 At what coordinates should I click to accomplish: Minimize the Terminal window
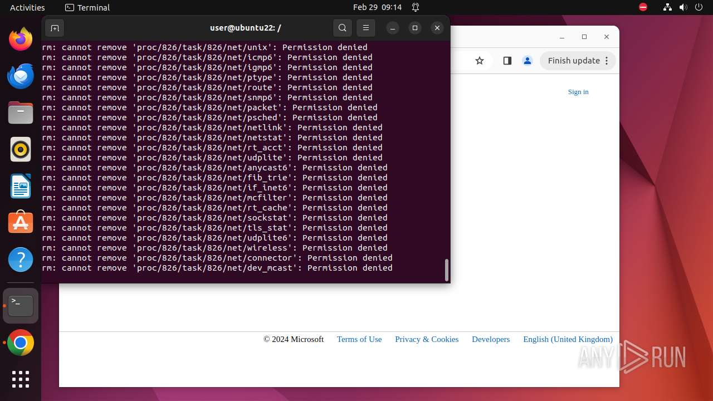point(393,28)
